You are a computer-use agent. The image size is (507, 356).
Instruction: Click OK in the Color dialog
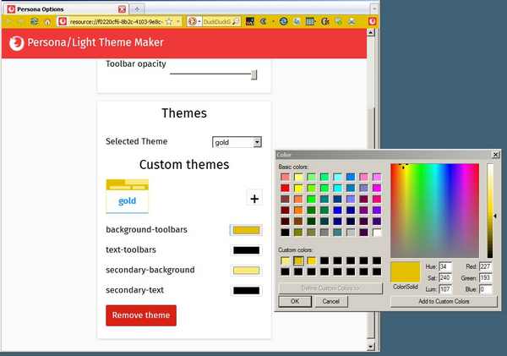click(x=295, y=301)
